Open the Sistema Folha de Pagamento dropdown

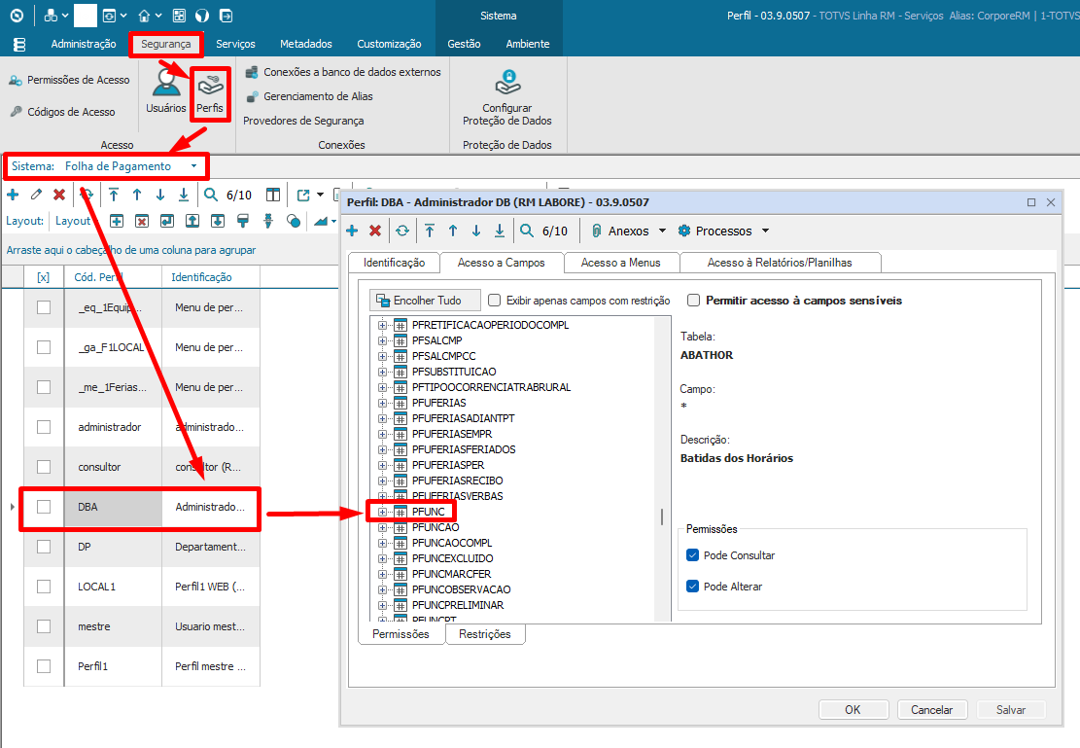click(194, 166)
